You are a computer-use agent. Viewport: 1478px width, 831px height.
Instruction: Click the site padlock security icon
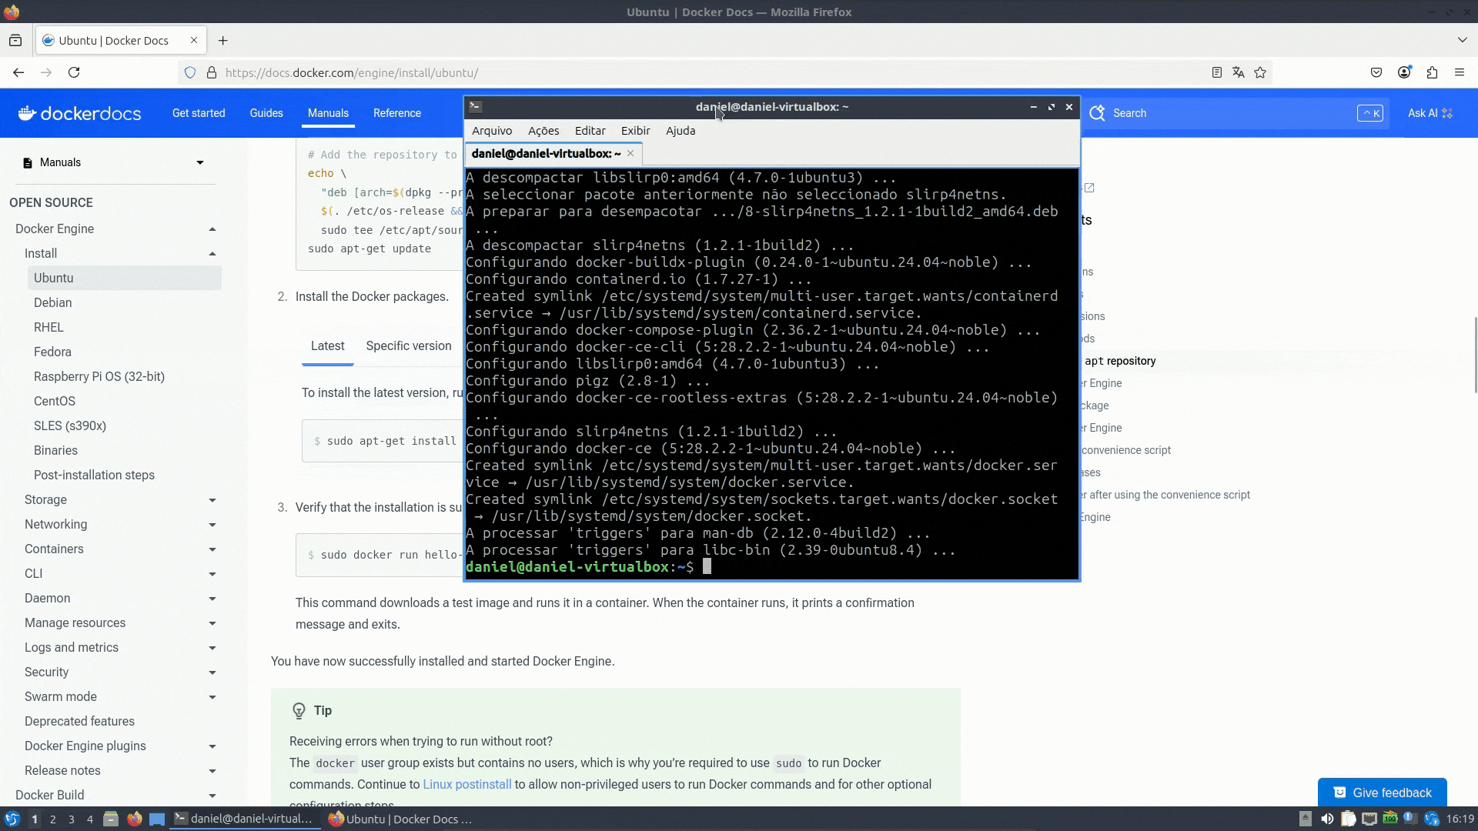click(x=212, y=72)
